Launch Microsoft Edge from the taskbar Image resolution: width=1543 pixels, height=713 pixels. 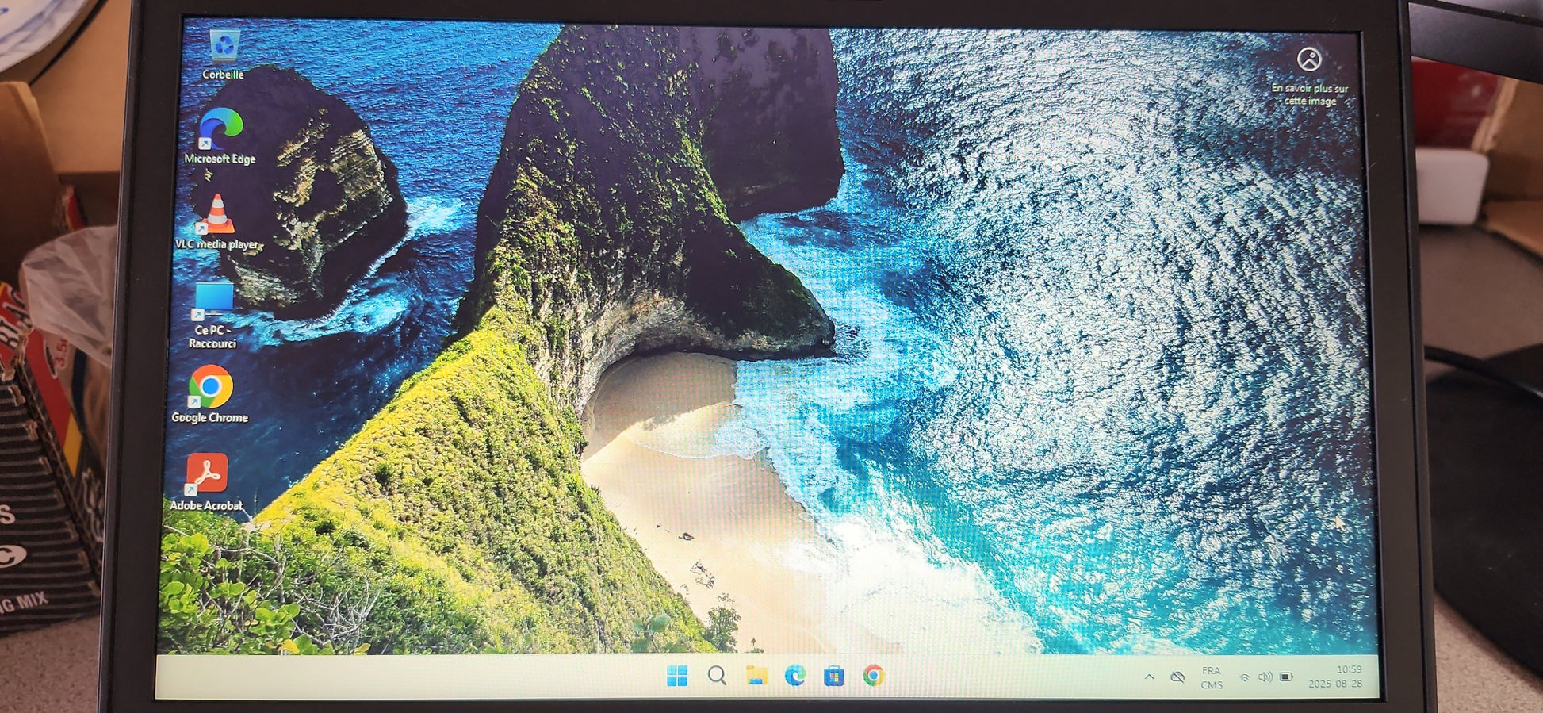tap(795, 676)
